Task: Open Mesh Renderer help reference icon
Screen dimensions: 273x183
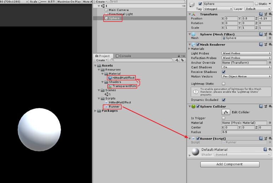Action: 261,45
